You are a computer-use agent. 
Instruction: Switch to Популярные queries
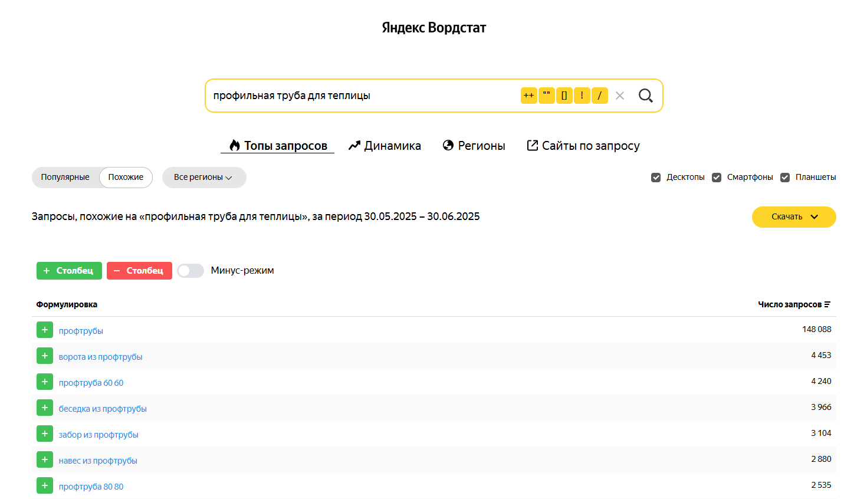click(x=65, y=177)
